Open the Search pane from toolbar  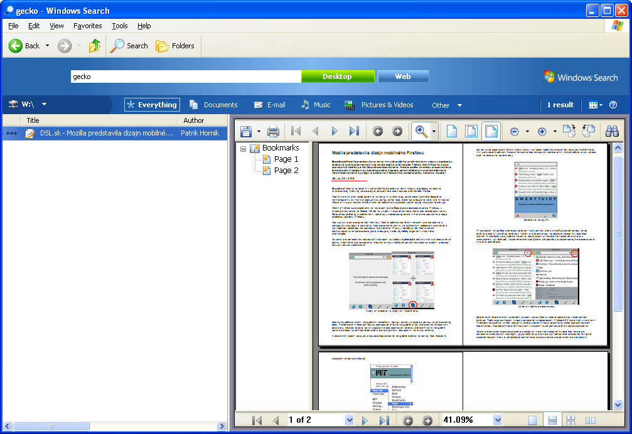click(x=130, y=46)
